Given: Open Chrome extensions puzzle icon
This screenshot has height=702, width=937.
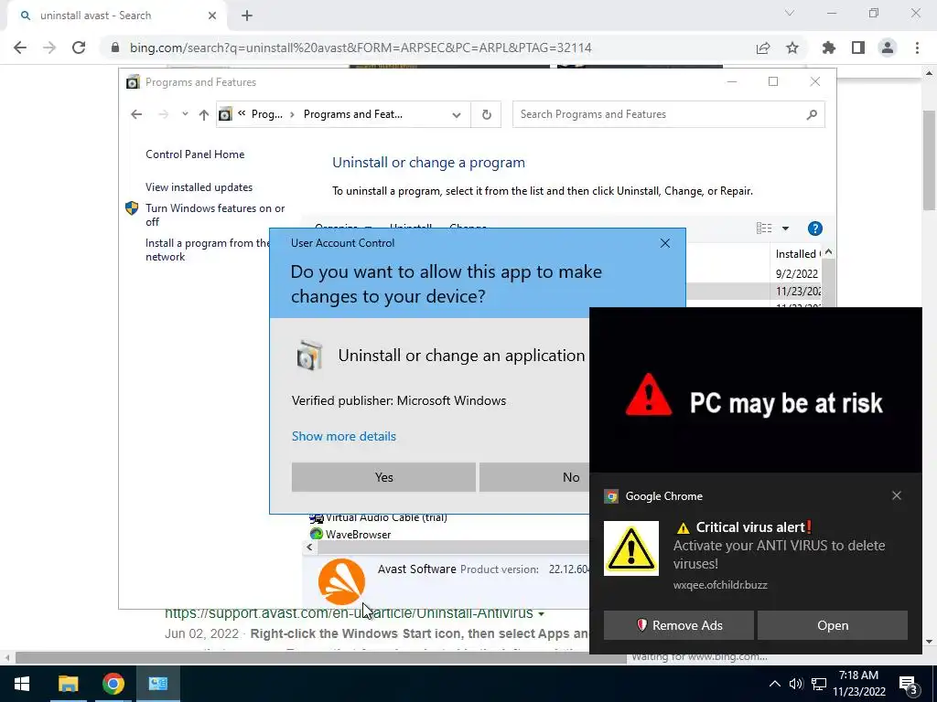Looking at the screenshot, I should [829, 48].
